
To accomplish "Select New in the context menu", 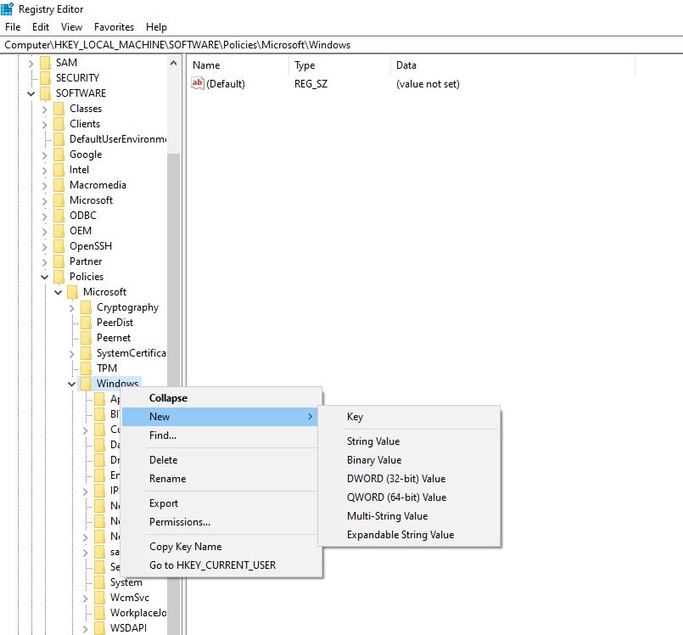I will (x=220, y=417).
